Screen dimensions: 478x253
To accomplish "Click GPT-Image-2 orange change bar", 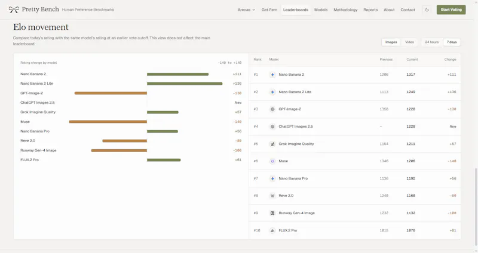I will pos(111,93).
